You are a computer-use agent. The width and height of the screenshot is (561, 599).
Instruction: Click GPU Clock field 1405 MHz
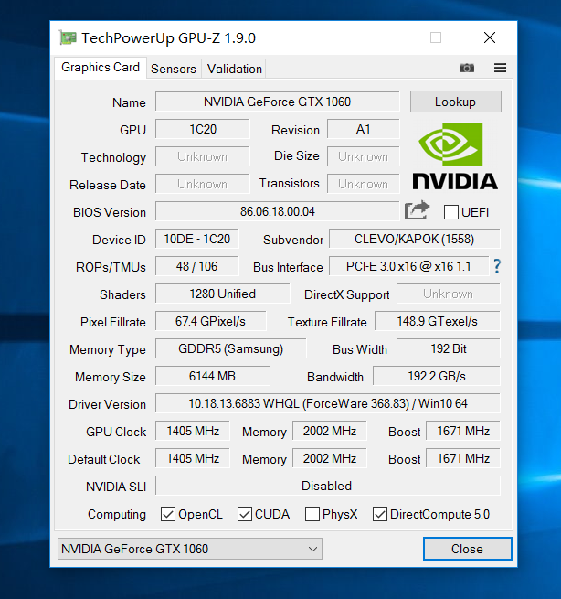coord(193,431)
